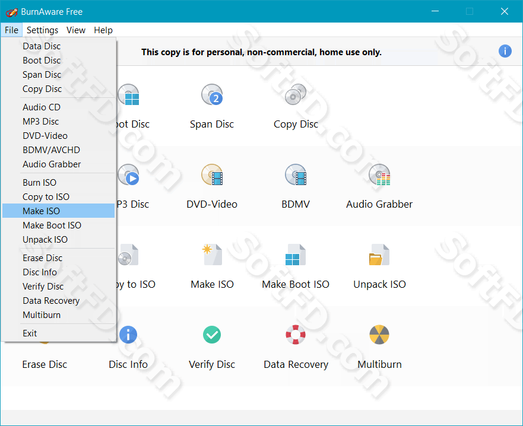Choose Copy Disc menu entry
The width and height of the screenshot is (523, 426).
(x=58, y=89)
